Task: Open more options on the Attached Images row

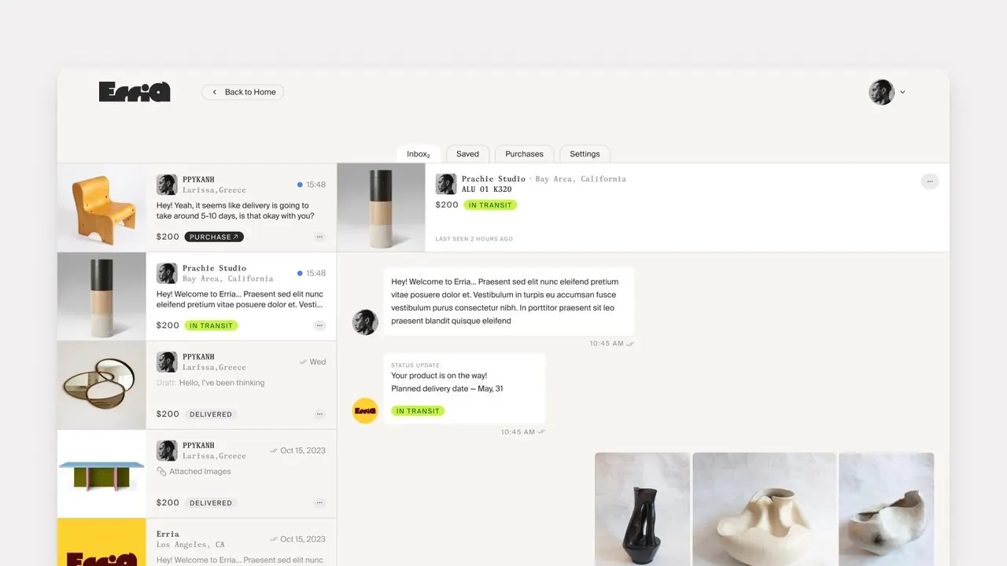Action: click(x=319, y=503)
